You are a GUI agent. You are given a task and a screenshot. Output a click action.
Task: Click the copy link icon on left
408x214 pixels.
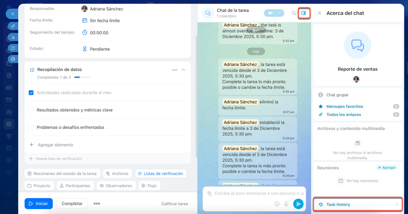pos(13,26)
